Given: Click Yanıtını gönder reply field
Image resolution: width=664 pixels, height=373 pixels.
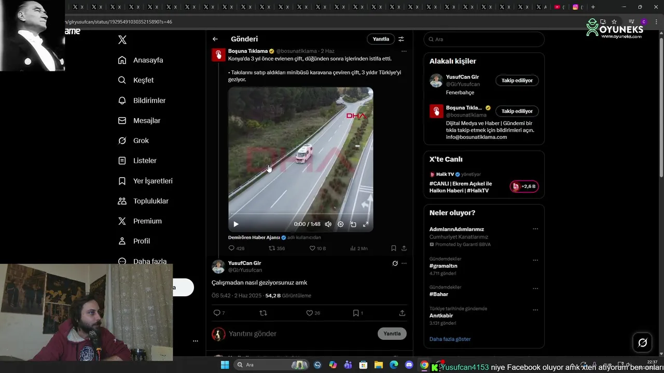Looking at the screenshot, I should coord(301,334).
